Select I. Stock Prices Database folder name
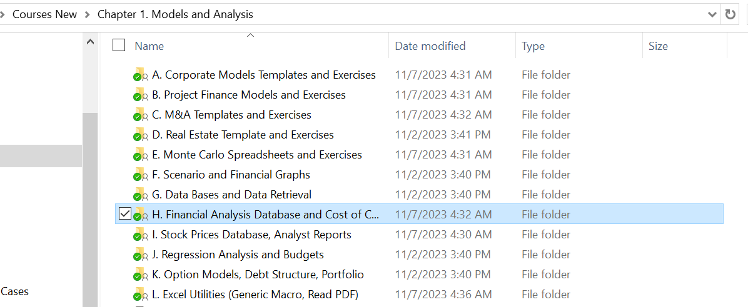This screenshot has height=307, width=748. tap(251, 235)
